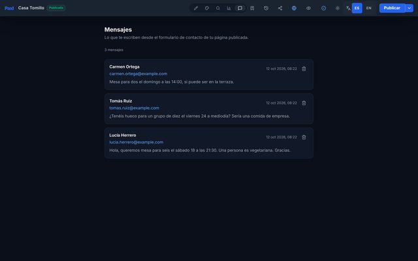Switch language to EN
The width and height of the screenshot is (418, 261).
point(368,8)
